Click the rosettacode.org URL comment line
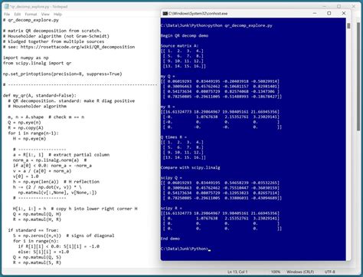This screenshot has width=363, height=277. (69, 47)
